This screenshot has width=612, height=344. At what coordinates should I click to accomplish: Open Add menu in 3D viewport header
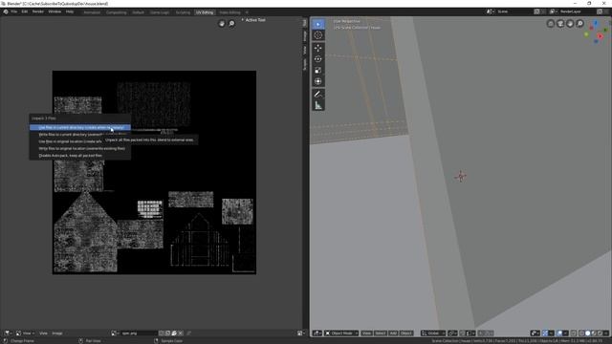coord(393,333)
